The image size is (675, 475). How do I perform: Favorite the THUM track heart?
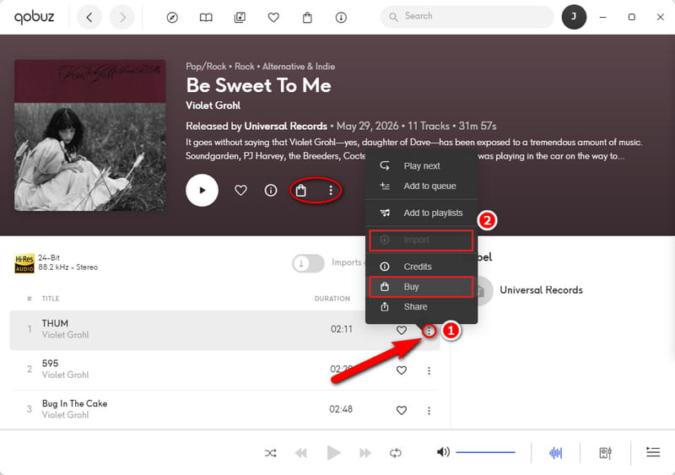[x=402, y=330]
